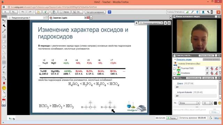Click the Показать опции link
Image resolution: width=223 pixels, height=125 pixels.
tap(184, 59)
